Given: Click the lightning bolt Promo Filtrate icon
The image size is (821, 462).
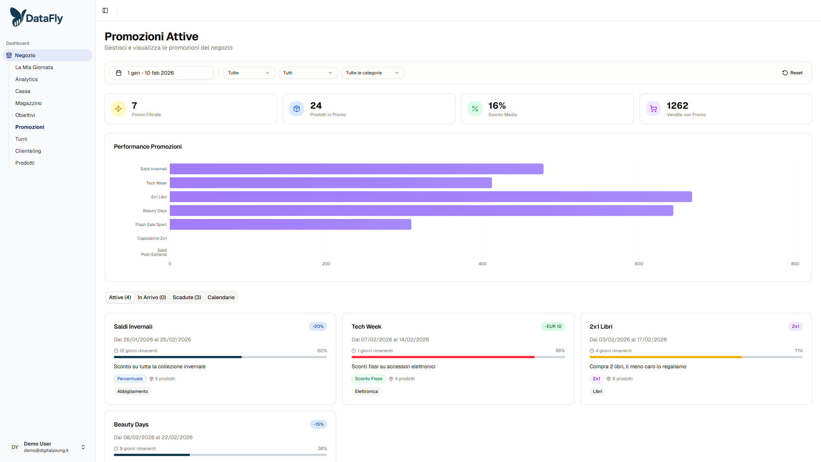Looking at the screenshot, I should tap(118, 109).
